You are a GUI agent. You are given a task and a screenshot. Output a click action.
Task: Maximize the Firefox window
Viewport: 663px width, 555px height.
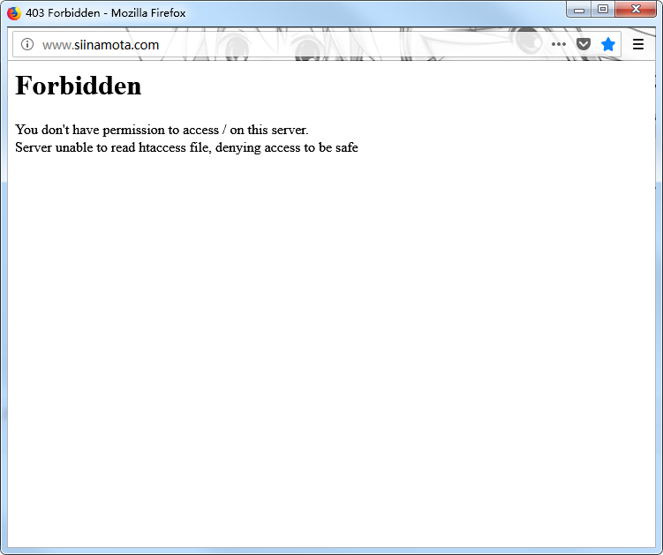tap(603, 10)
